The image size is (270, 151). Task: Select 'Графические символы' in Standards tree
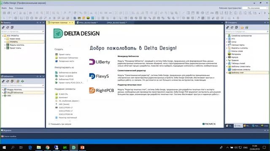pyautogui.click(x=240, y=70)
